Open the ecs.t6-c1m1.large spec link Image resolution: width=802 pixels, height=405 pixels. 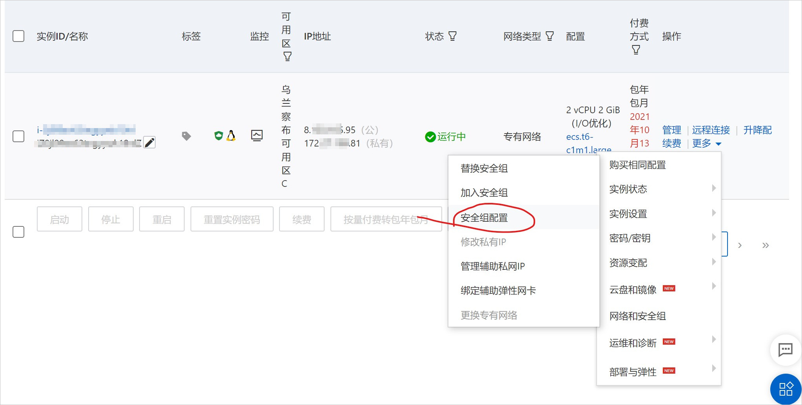point(588,143)
